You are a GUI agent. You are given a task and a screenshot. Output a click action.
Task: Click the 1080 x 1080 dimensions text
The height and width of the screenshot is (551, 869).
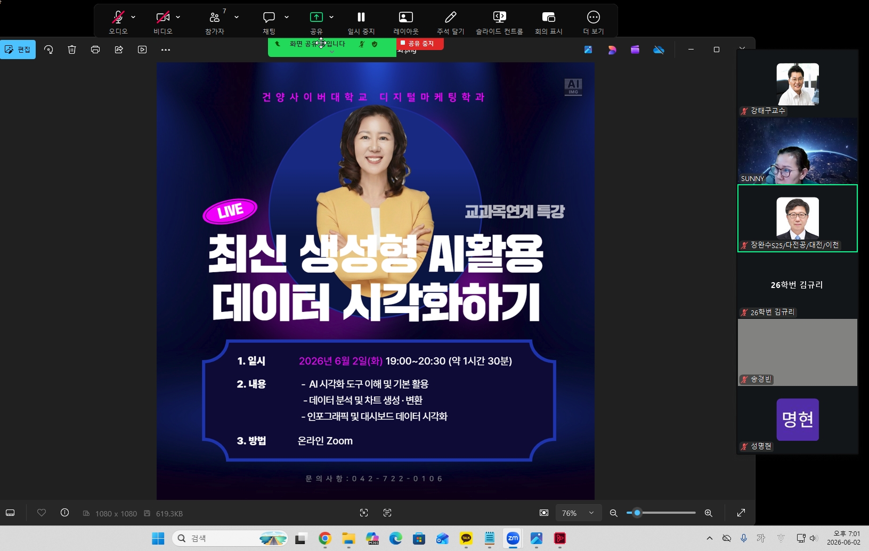(116, 514)
